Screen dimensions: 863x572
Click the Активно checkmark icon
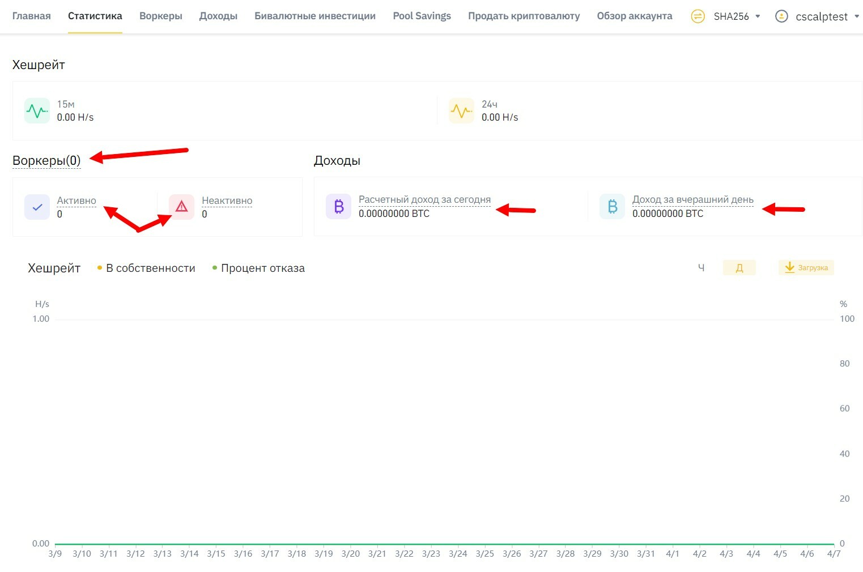click(x=37, y=207)
